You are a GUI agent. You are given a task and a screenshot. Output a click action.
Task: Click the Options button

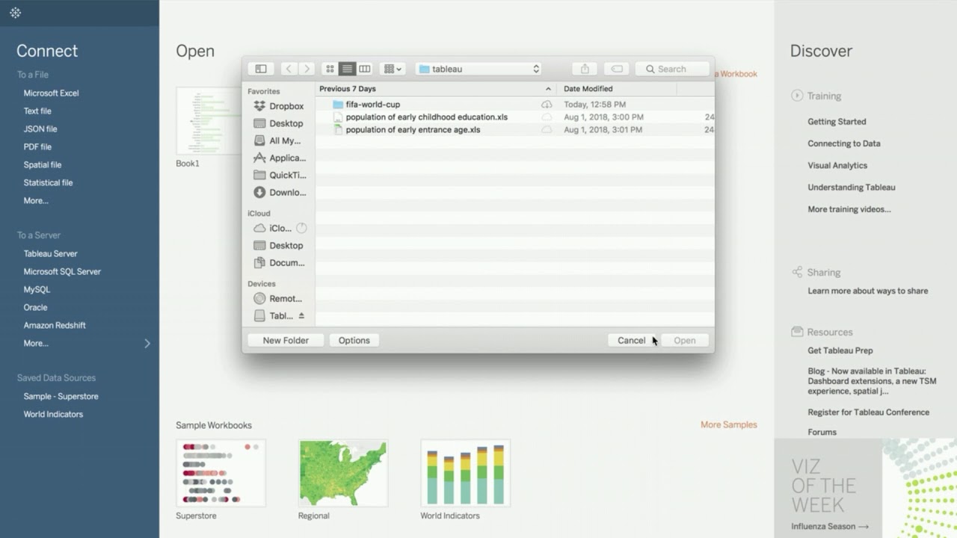(x=354, y=340)
